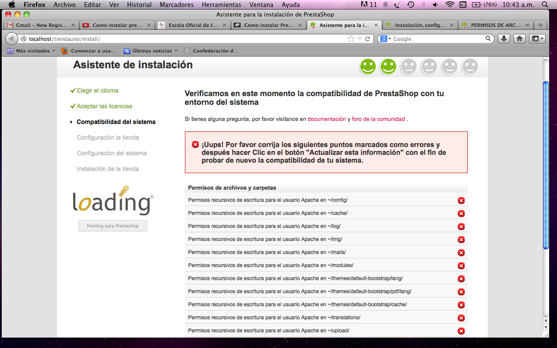Click the error icon for ~/mails/ row

pyautogui.click(x=461, y=253)
